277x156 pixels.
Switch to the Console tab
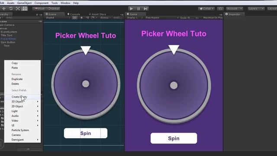point(74,14)
